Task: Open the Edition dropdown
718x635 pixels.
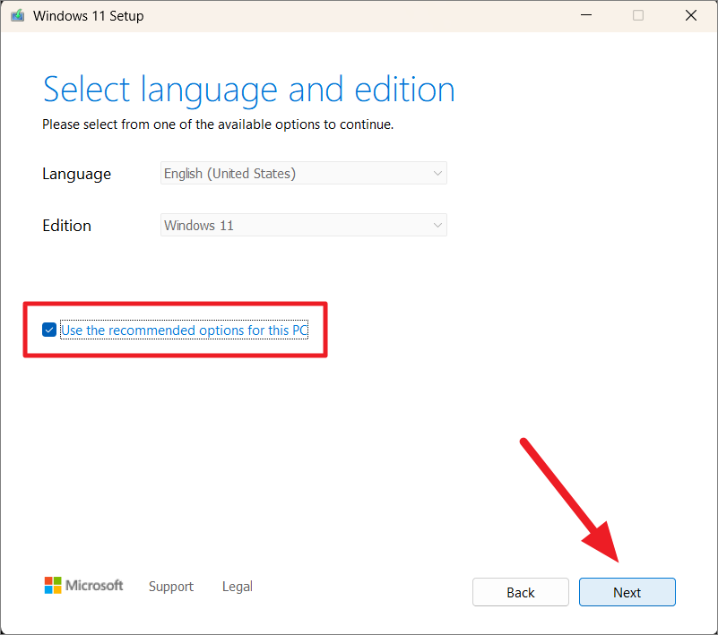Action: 304,225
